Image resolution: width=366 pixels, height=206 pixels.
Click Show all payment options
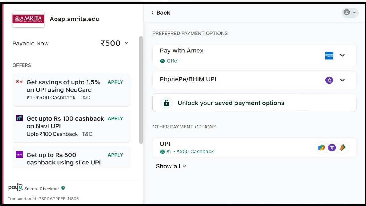click(x=171, y=166)
